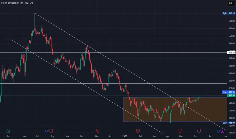Click the 600.00 price scale value
The width and height of the screenshot is (236, 139).
[x=231, y=21]
